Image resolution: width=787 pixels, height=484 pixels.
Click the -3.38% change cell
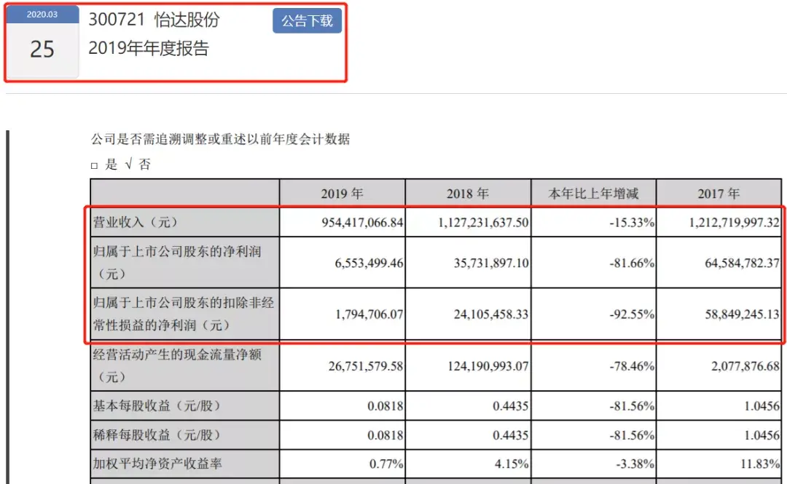click(593, 464)
